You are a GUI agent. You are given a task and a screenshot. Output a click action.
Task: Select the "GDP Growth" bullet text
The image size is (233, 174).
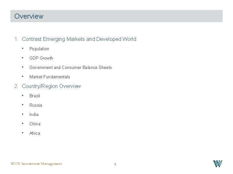41,58
